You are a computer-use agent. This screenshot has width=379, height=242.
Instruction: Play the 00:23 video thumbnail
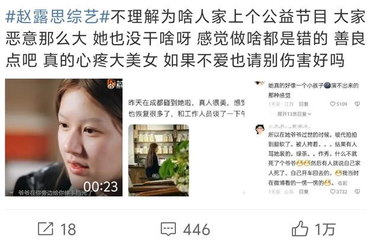(64, 138)
